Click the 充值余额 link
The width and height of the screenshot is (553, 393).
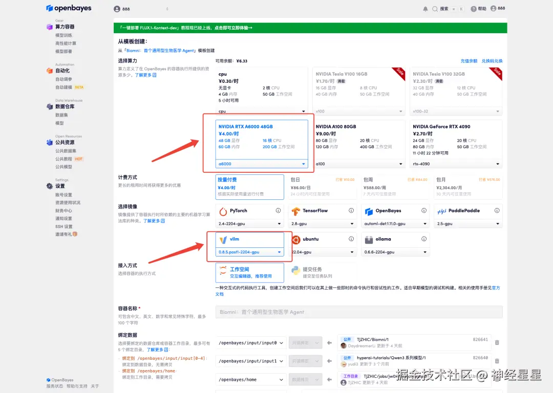(469, 61)
